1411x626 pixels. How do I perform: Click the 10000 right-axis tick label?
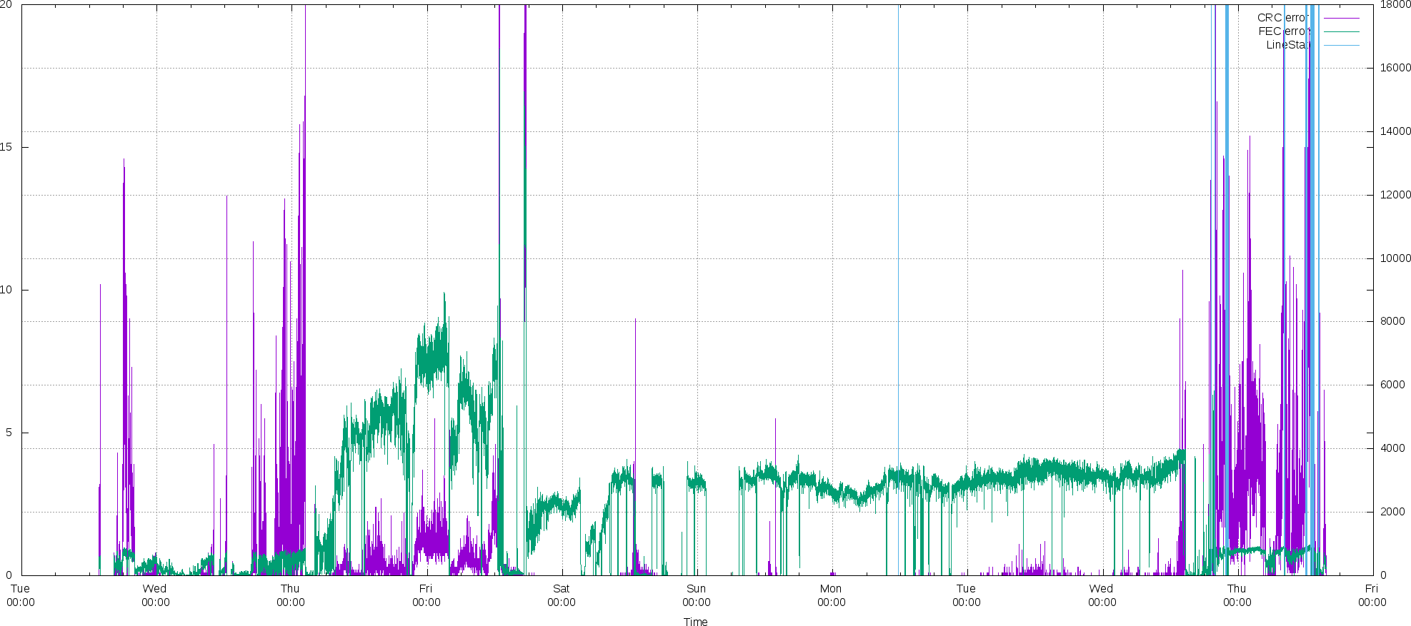(1395, 258)
